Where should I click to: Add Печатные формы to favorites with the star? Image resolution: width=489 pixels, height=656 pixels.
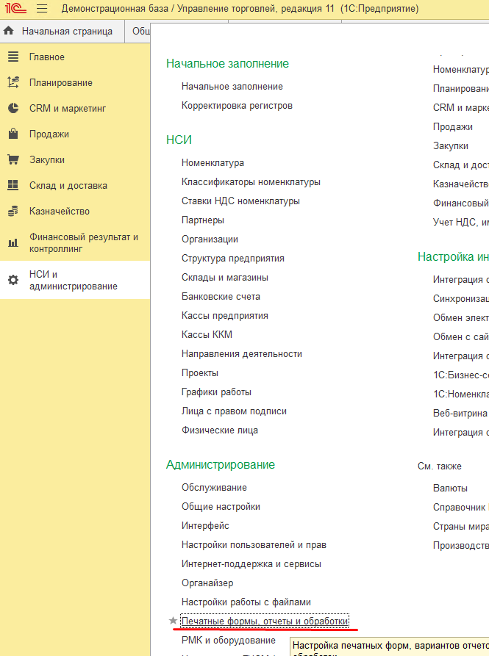coord(173,621)
